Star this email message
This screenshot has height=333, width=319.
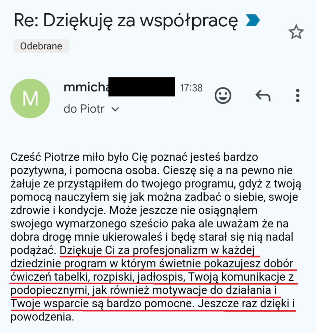coord(296,33)
